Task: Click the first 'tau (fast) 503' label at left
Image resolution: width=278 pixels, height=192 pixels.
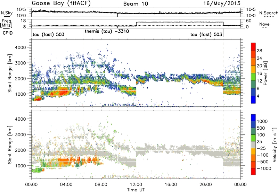Action: click(x=48, y=34)
